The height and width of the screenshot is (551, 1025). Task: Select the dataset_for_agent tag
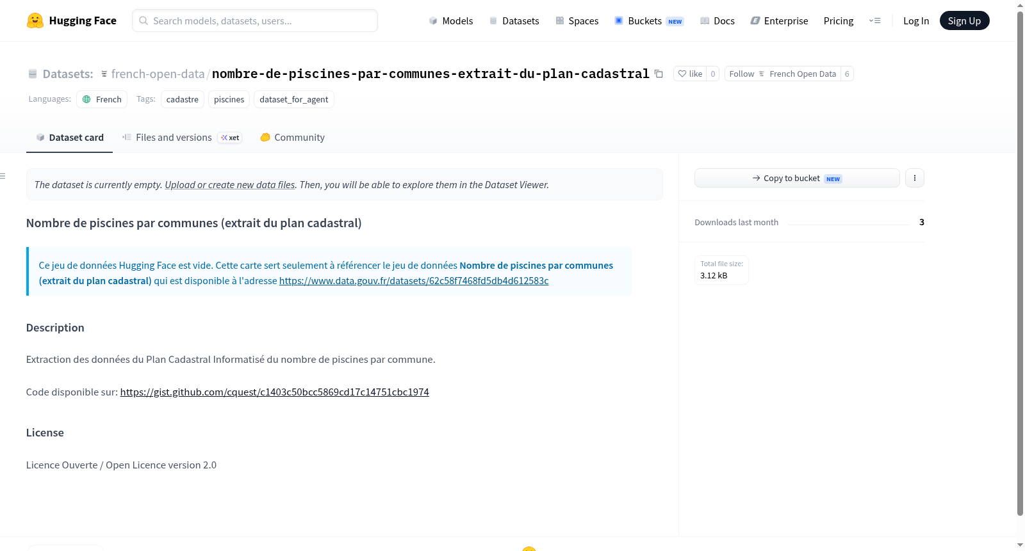click(x=294, y=99)
